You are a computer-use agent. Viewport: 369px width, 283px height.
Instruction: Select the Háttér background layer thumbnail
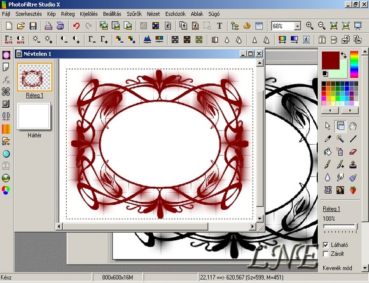tap(34, 116)
